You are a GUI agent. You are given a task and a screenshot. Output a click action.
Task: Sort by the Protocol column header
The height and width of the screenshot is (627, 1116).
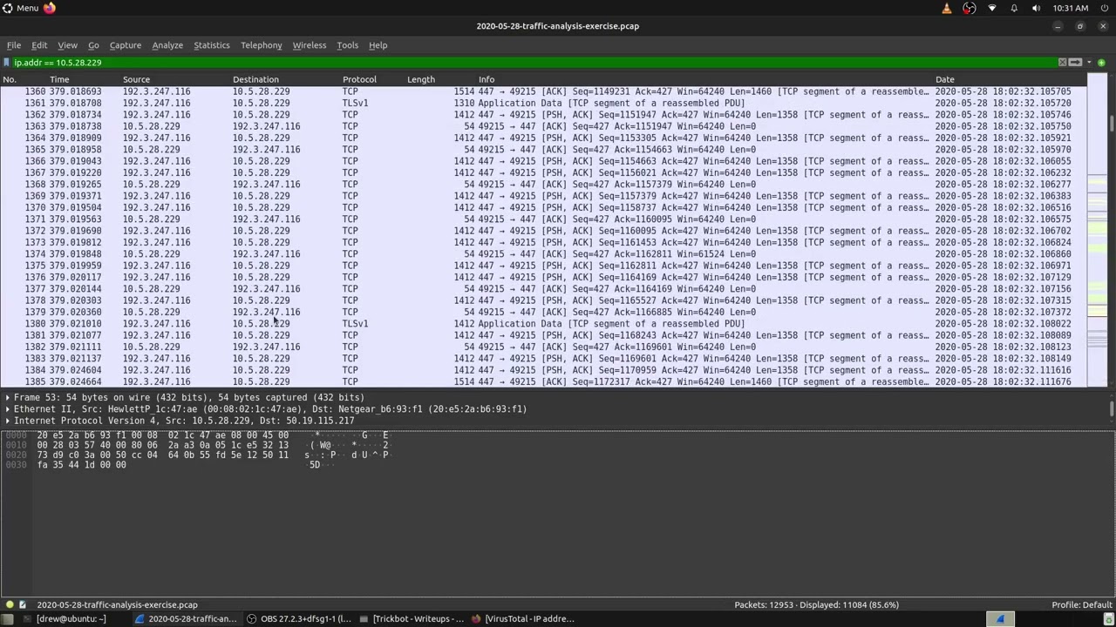(359, 79)
